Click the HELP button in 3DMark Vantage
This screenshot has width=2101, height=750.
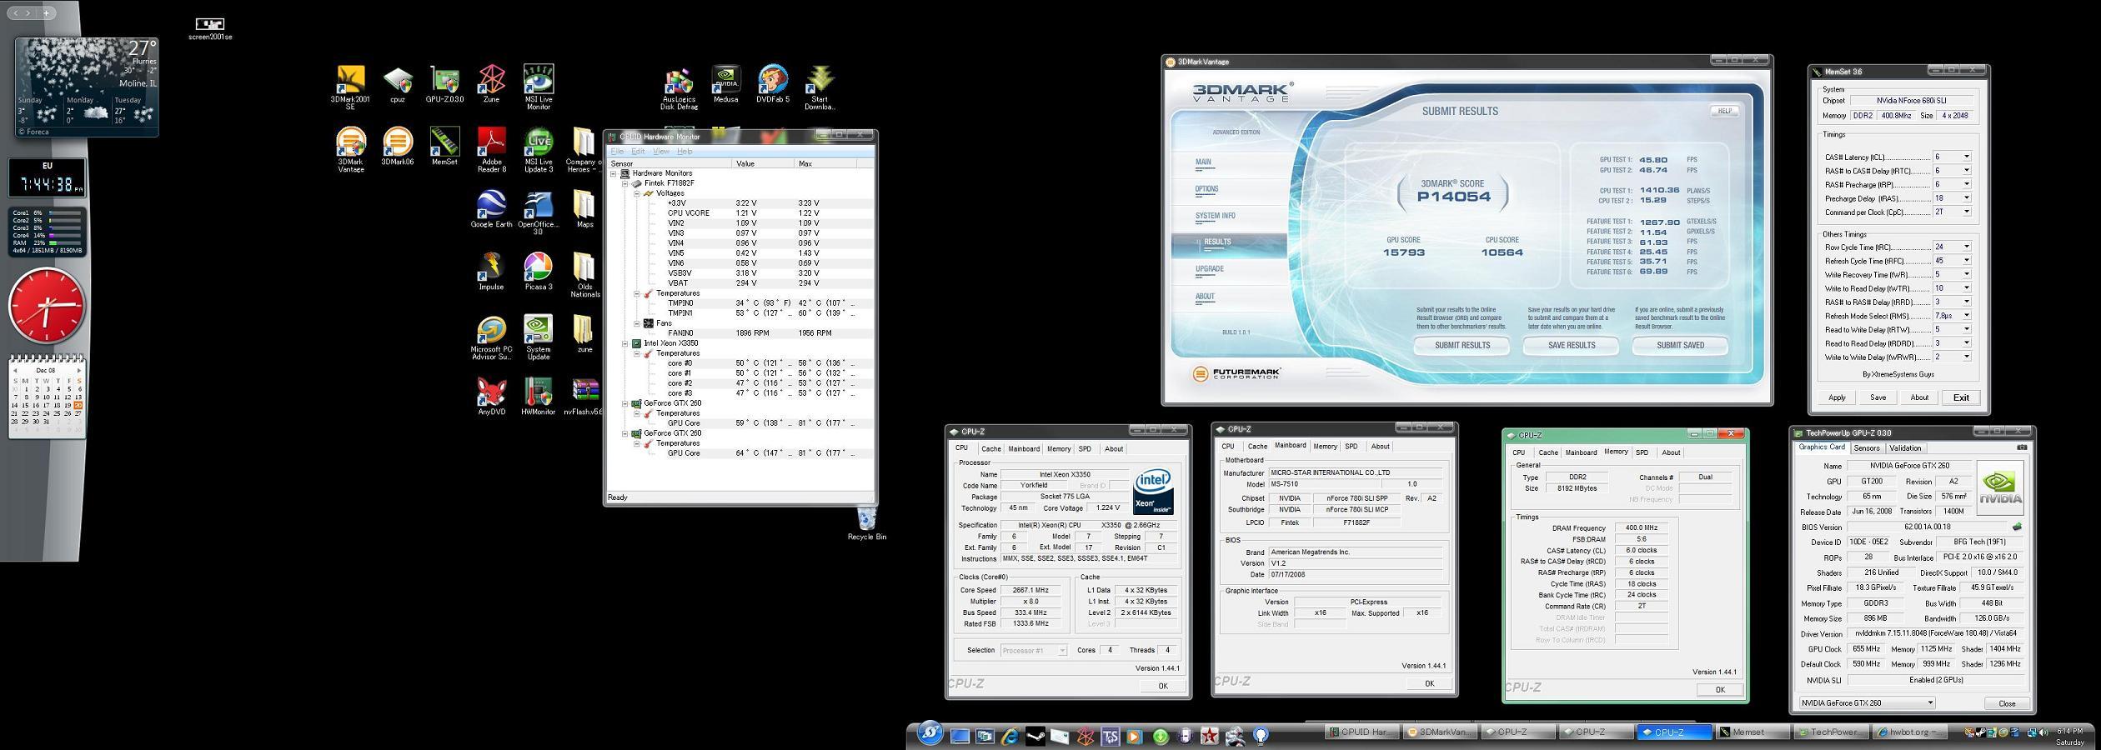(1724, 111)
